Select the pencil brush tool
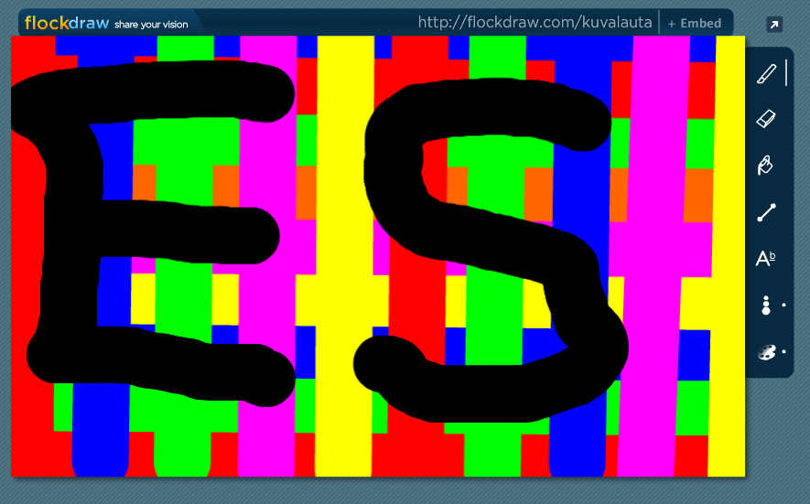This screenshot has height=504, width=810. 766,73
